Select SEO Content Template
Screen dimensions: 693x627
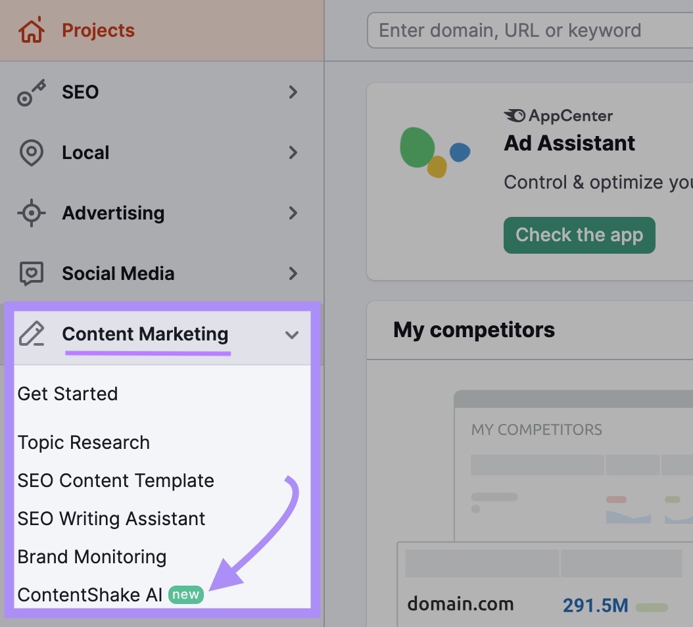[116, 480]
